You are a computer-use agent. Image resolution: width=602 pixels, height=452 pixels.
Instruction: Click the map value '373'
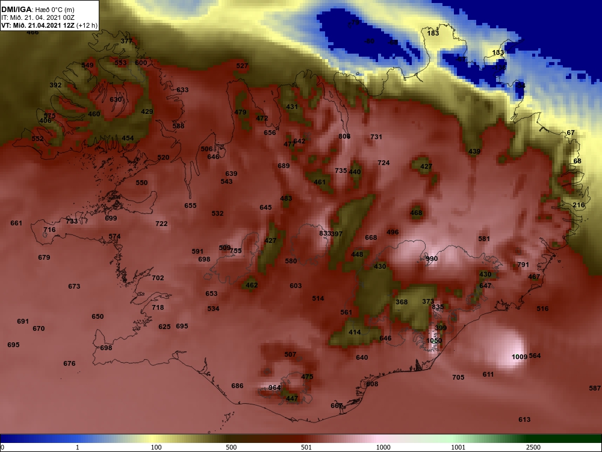pos(428,302)
